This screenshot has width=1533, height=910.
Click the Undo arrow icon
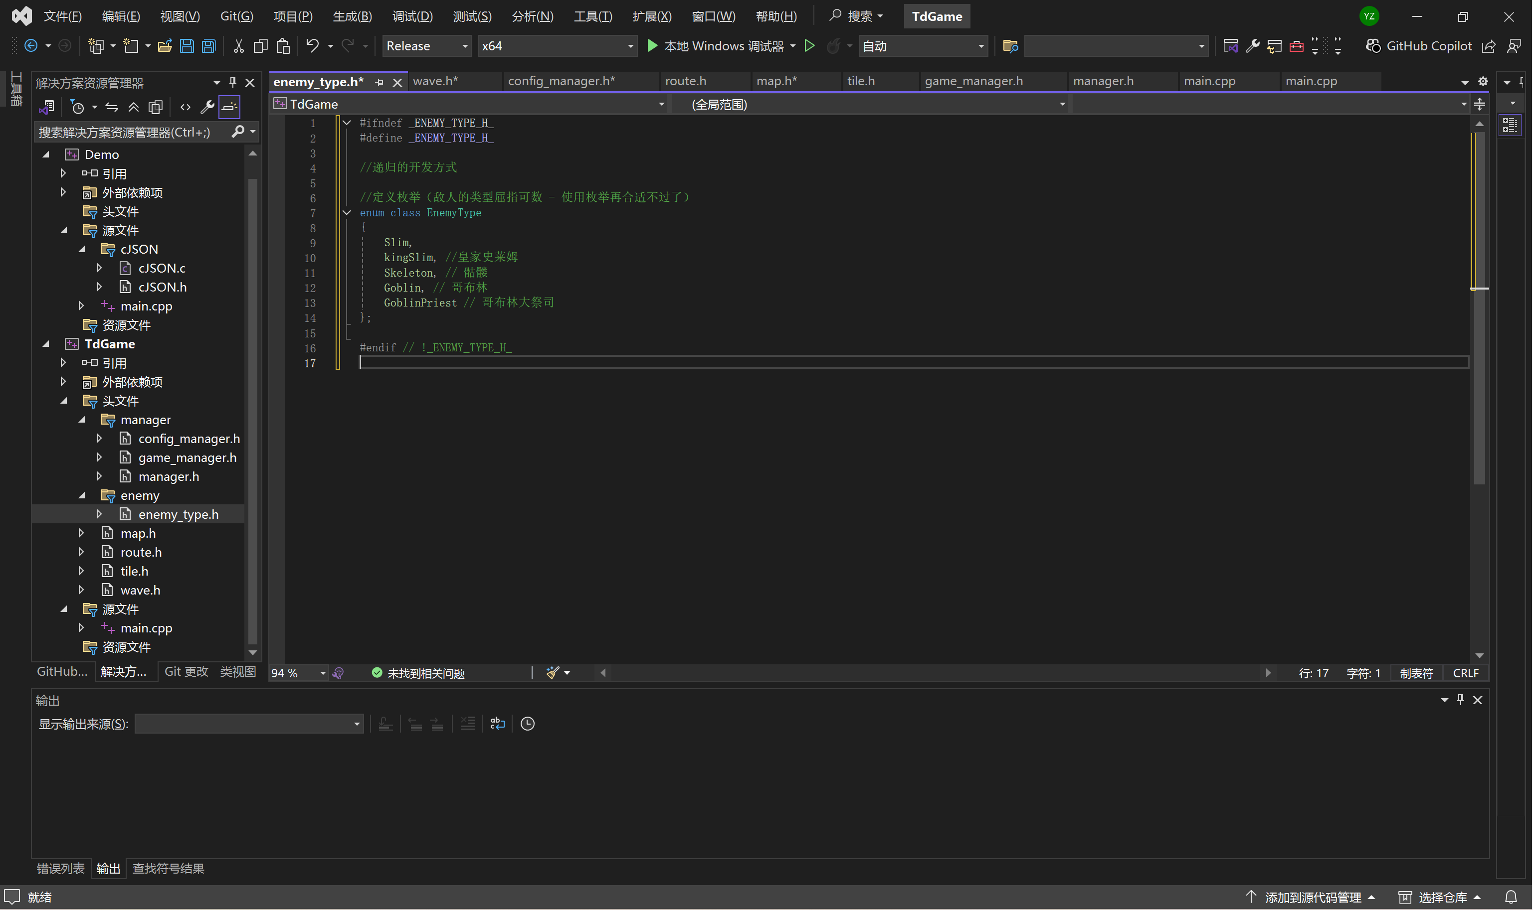click(x=312, y=46)
